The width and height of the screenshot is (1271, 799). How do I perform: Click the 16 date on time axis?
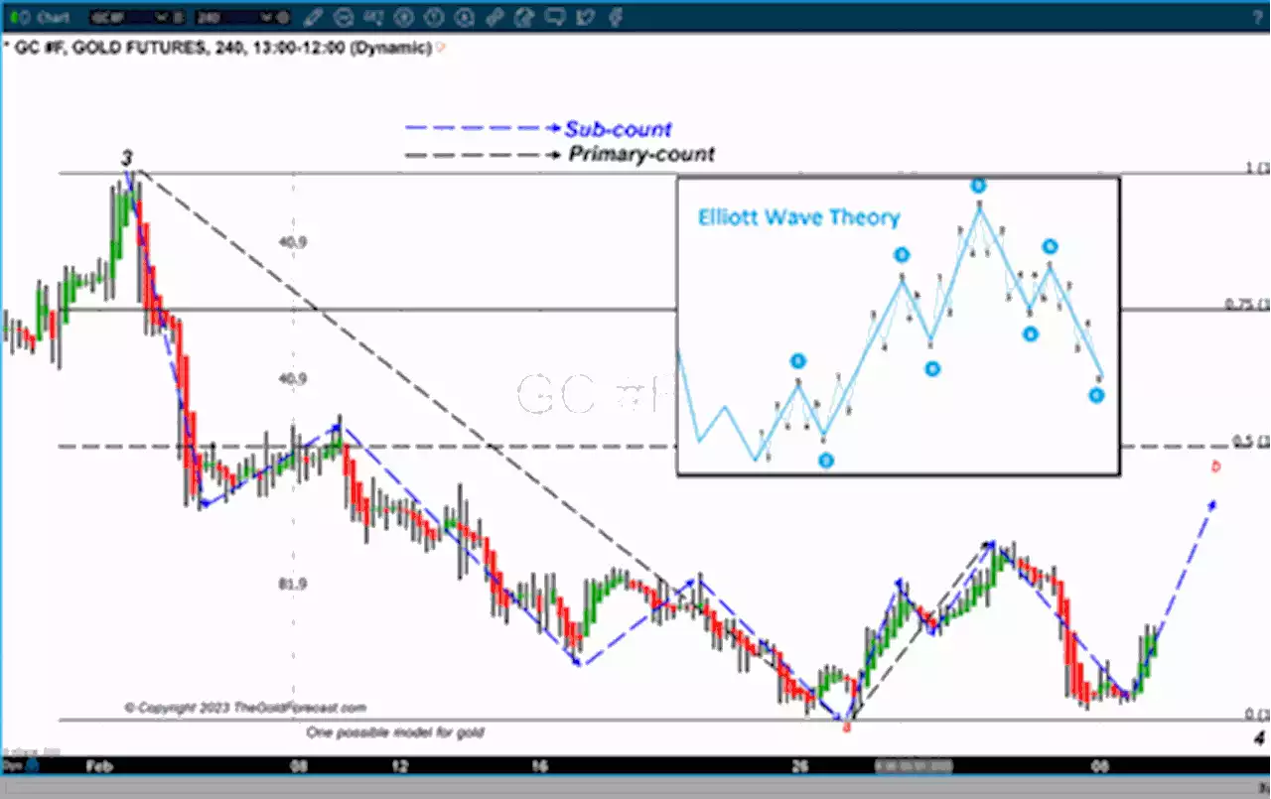539,765
